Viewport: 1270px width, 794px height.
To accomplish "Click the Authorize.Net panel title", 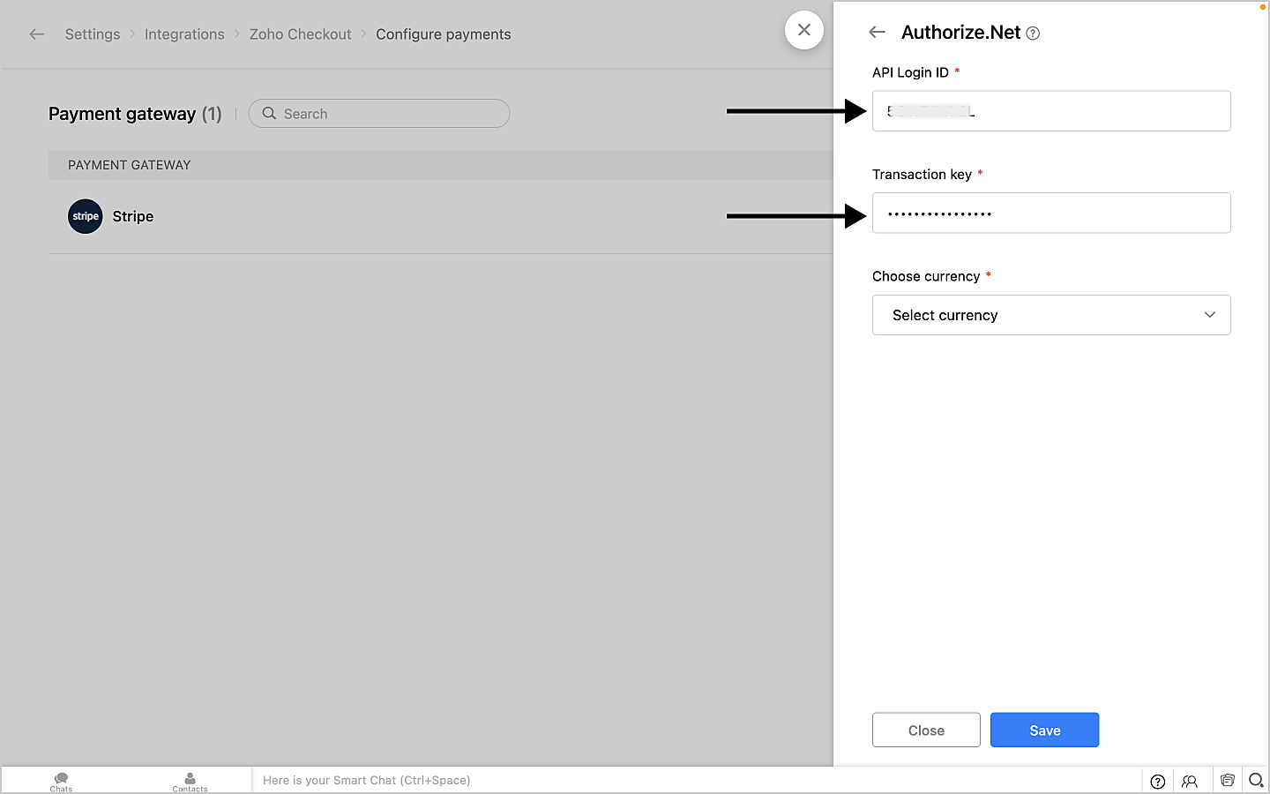I will (x=960, y=33).
